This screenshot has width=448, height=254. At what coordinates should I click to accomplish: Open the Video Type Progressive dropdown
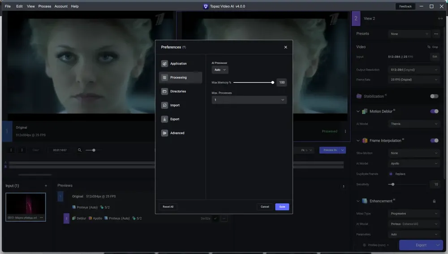point(414,214)
